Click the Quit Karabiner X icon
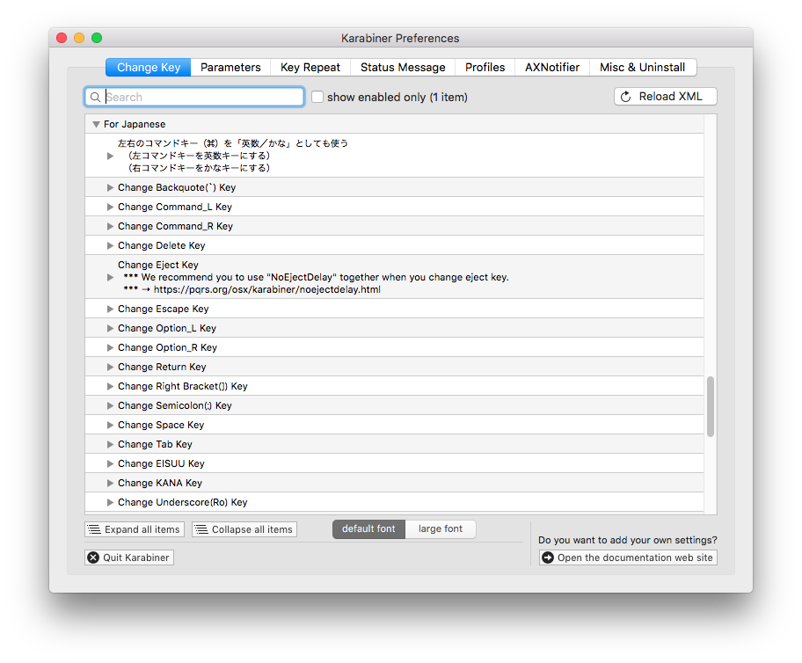The height and width of the screenshot is (663, 802). (x=93, y=557)
